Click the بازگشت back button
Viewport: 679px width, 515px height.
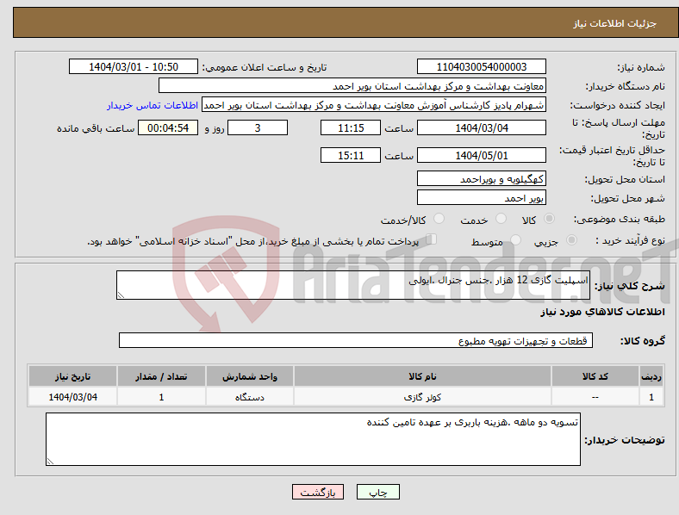(318, 492)
